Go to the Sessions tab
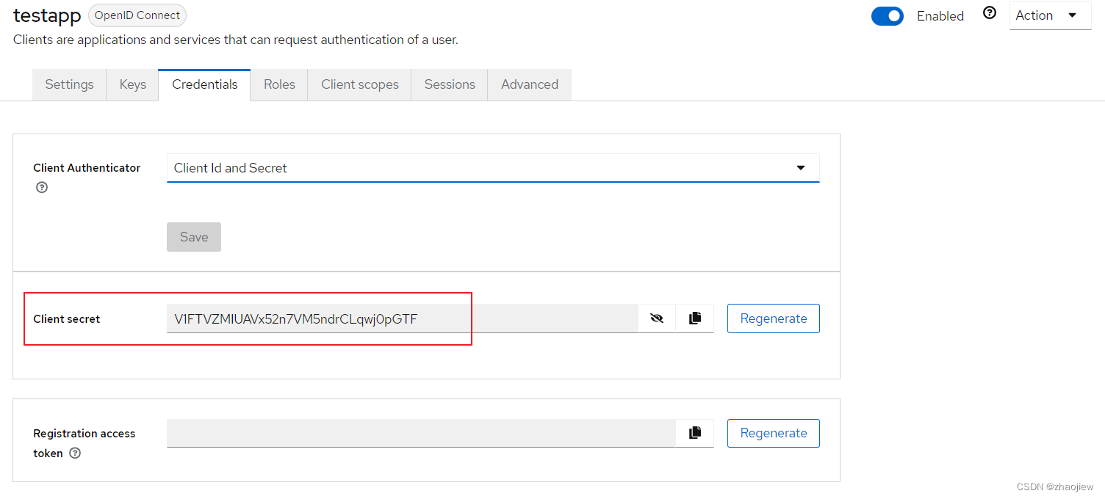The width and height of the screenshot is (1105, 499). (x=450, y=84)
